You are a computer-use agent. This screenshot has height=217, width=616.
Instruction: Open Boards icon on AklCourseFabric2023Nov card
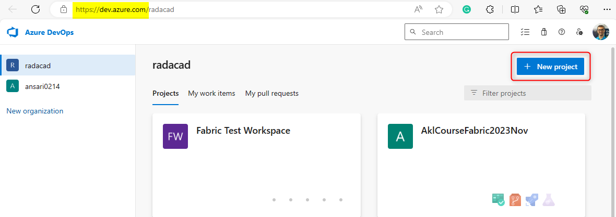click(x=498, y=199)
